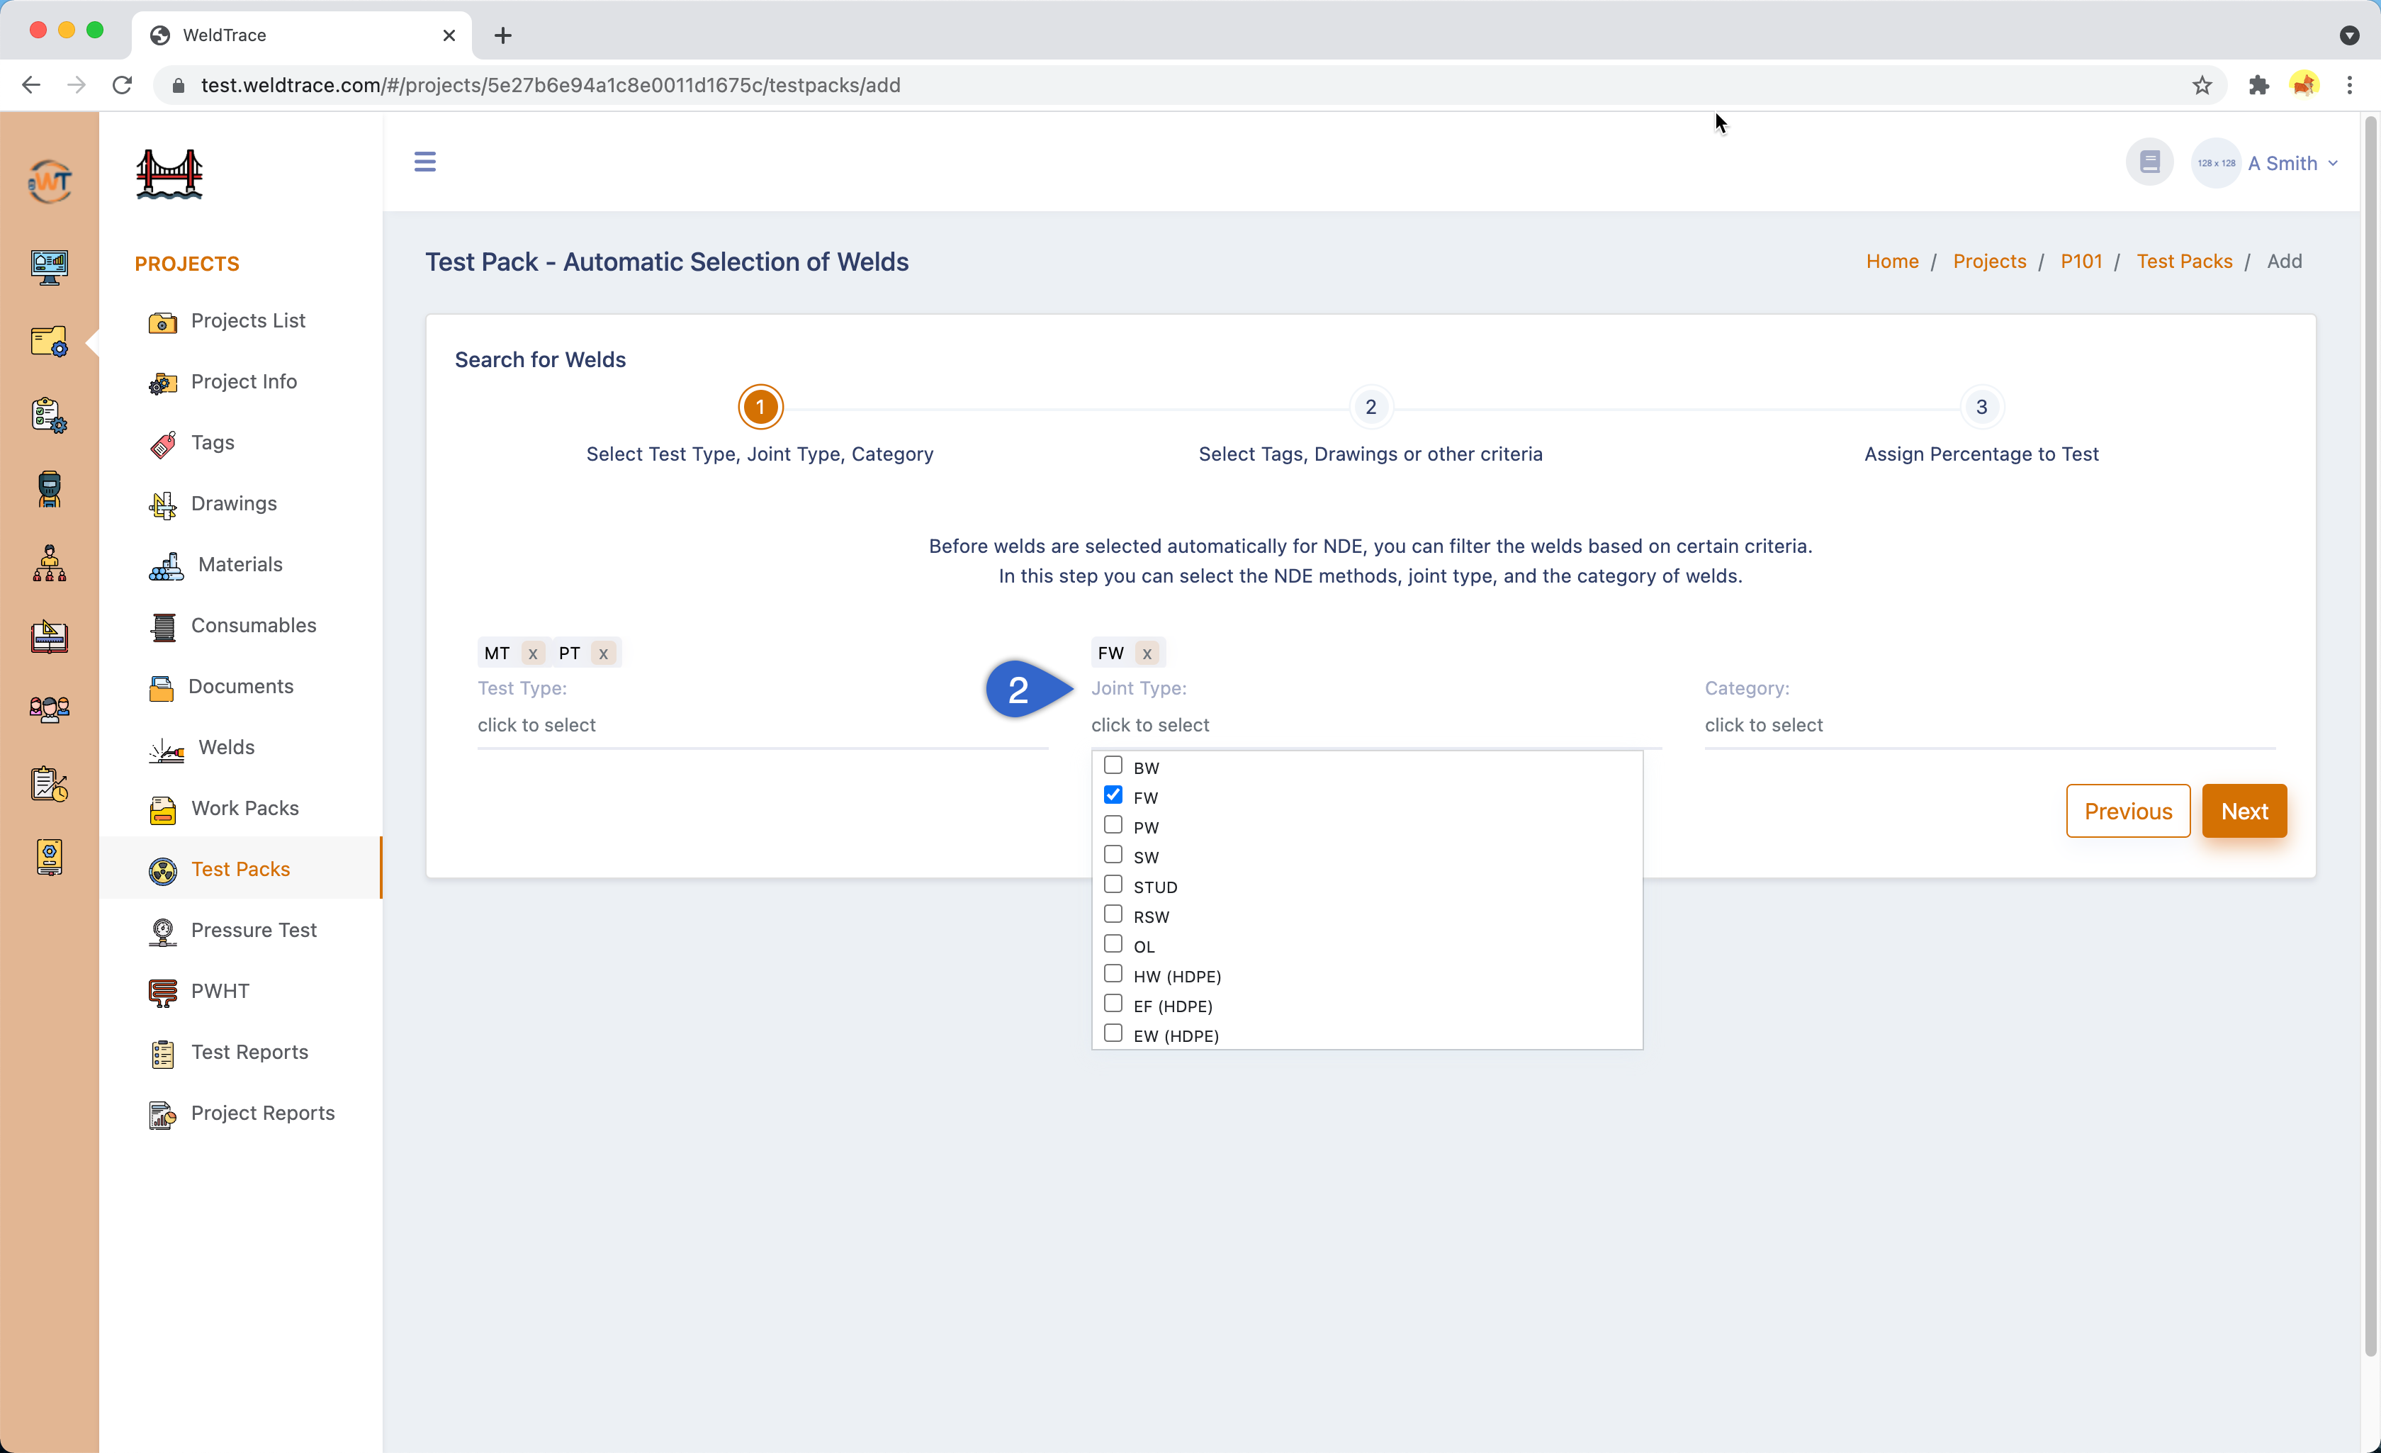Click the bridge project logo
This screenshot has height=1453, width=2381.
pyautogui.click(x=169, y=174)
